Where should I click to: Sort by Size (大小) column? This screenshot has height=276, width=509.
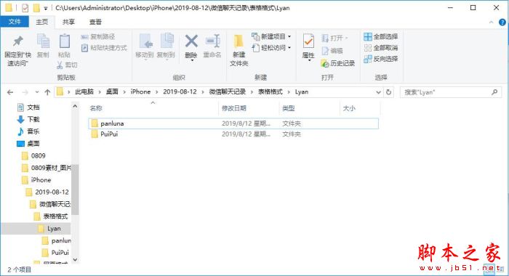pos(349,108)
